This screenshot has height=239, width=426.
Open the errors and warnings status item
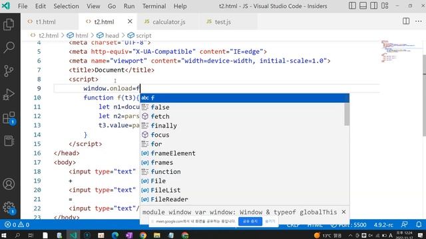tap(17, 224)
